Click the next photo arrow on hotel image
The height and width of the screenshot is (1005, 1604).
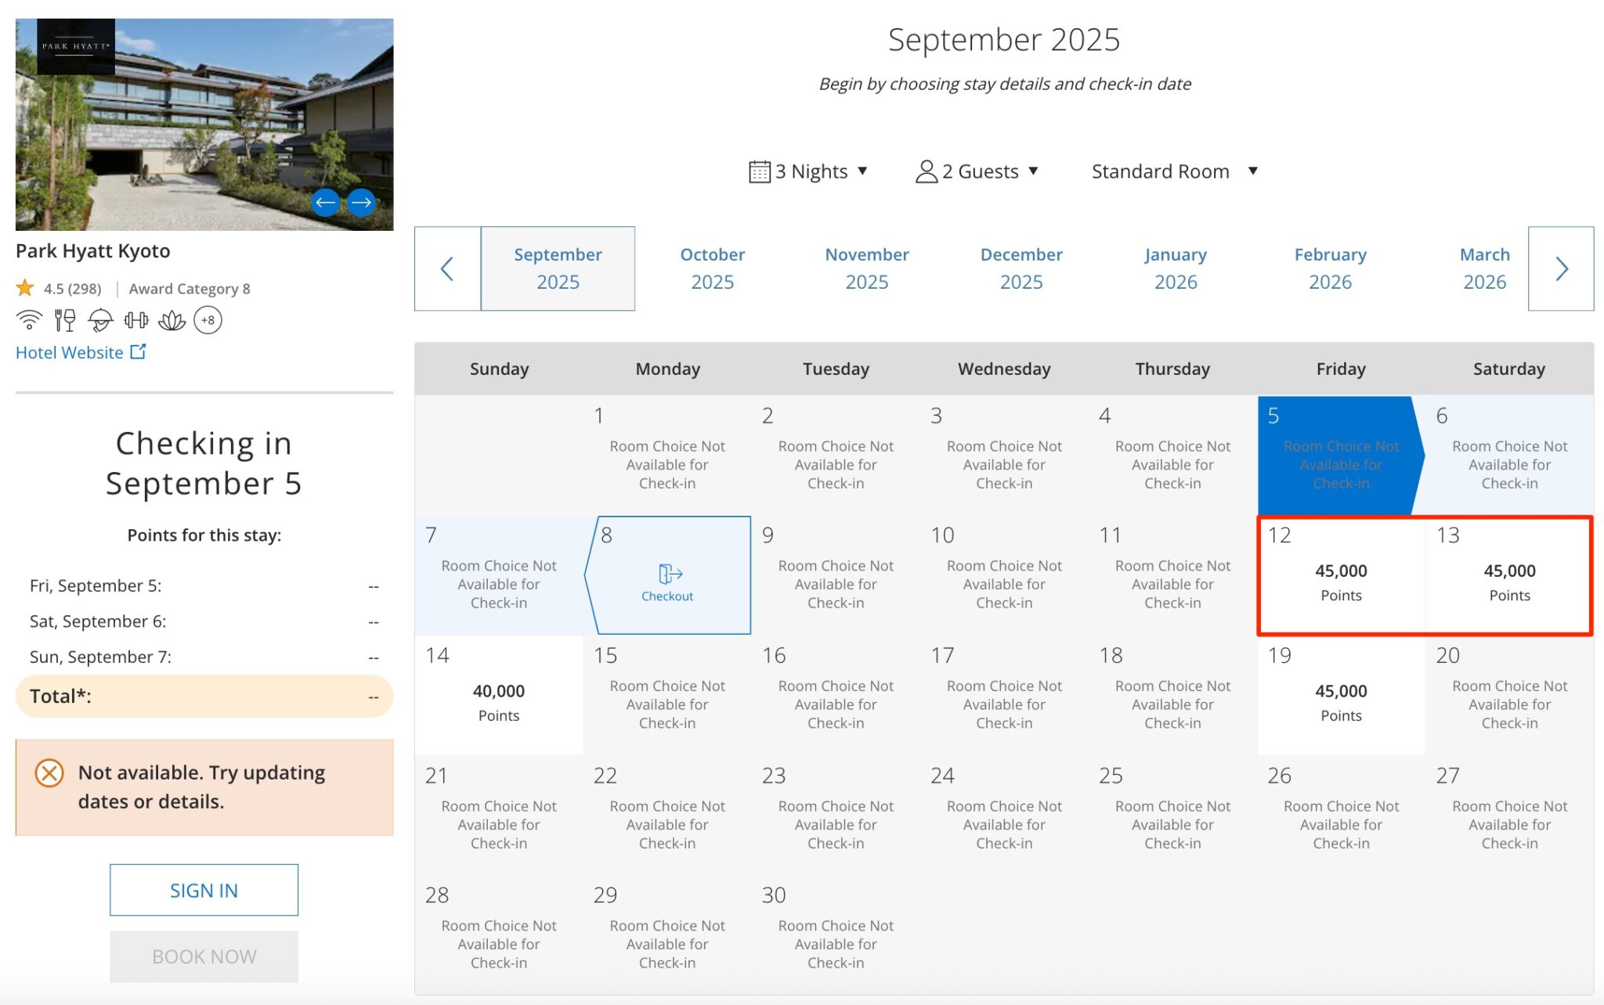[x=361, y=203]
